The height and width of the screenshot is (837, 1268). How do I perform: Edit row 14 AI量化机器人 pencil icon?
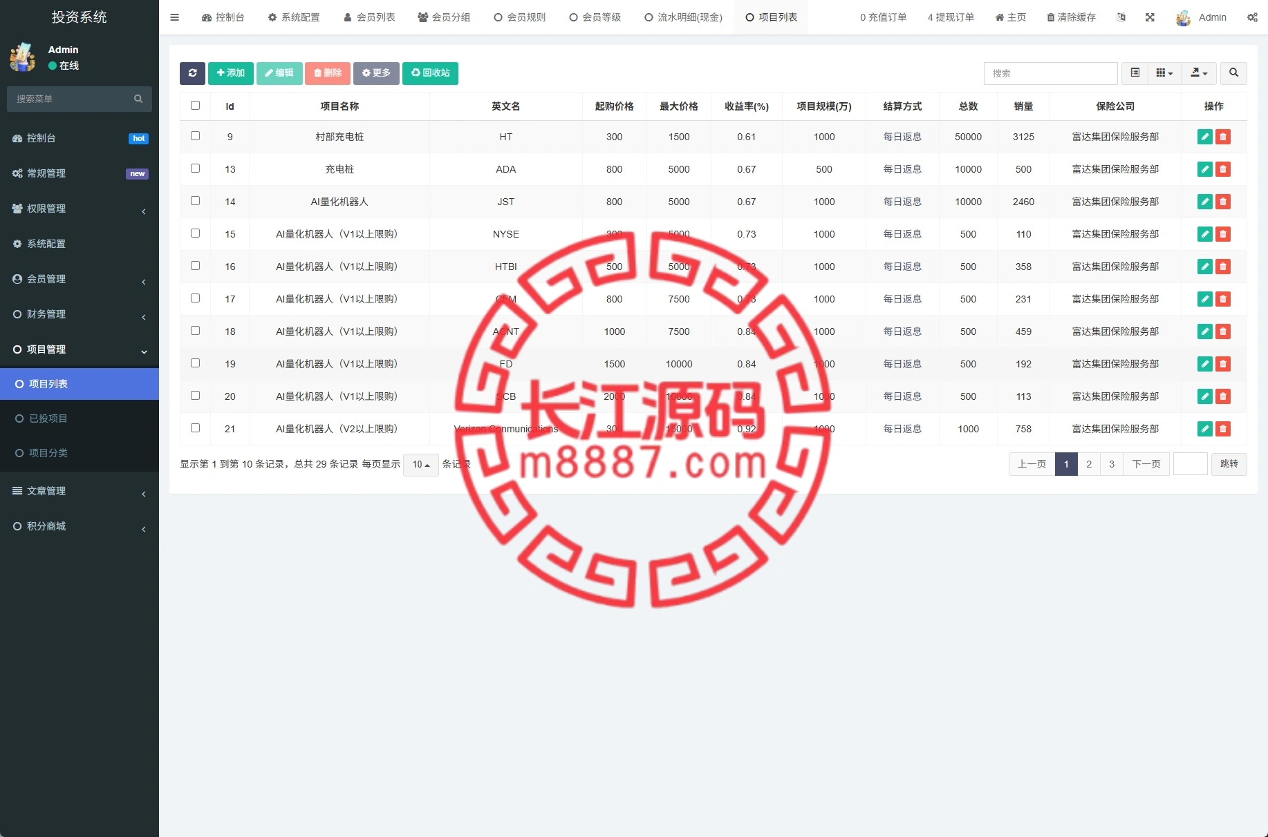pos(1204,202)
